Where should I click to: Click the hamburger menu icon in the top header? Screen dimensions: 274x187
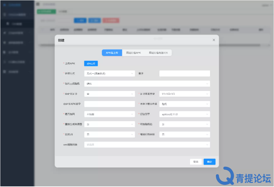point(38,4)
